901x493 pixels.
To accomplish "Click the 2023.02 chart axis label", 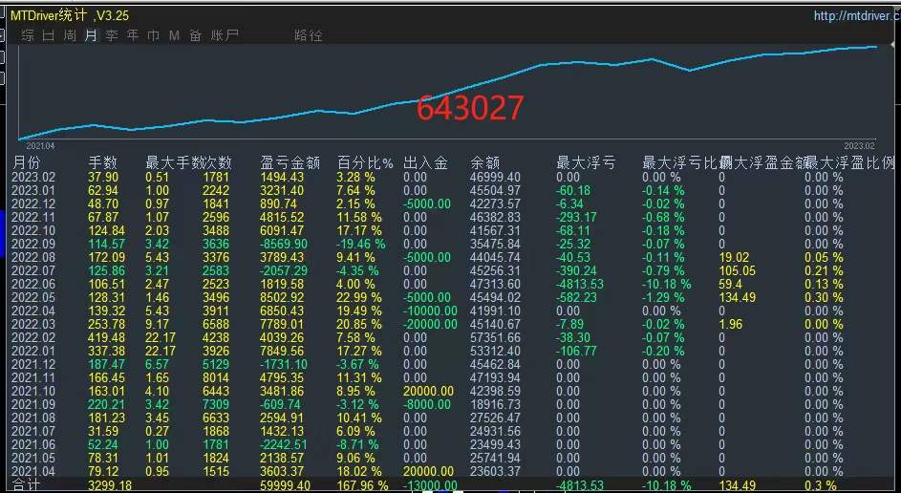I will (859, 146).
